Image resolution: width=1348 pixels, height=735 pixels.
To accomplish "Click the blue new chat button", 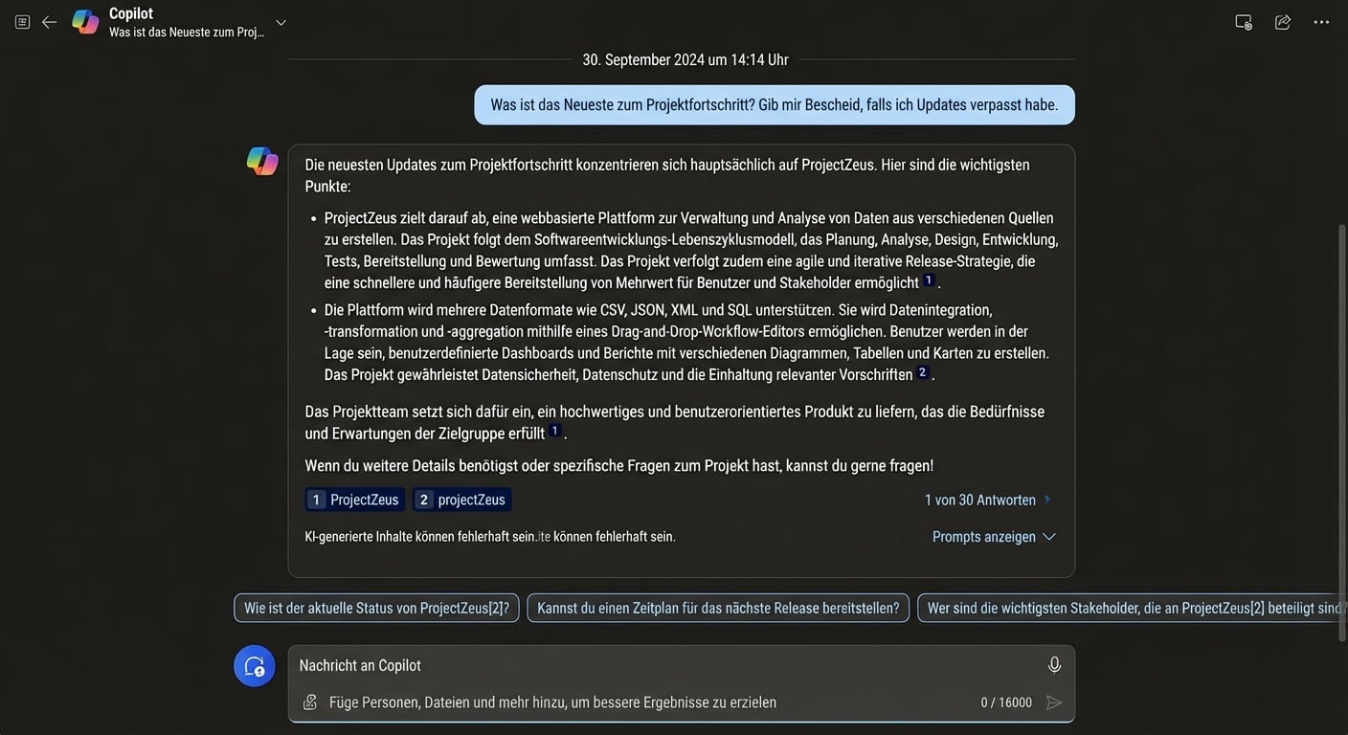I will click(255, 666).
